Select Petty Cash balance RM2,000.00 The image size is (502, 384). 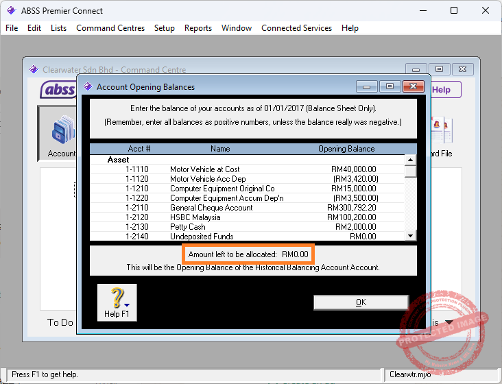tap(356, 227)
